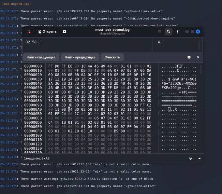The height and width of the screenshot is (194, 222).
Task: Select byte 2D in row 00000030
Action: [129, 79]
